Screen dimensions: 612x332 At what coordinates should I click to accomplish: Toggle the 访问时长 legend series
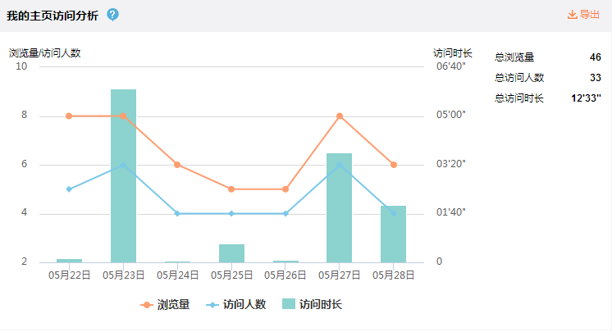[x=312, y=304]
